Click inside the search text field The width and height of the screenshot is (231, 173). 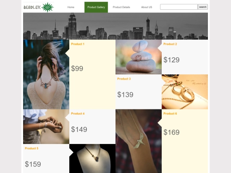coord(179,7)
